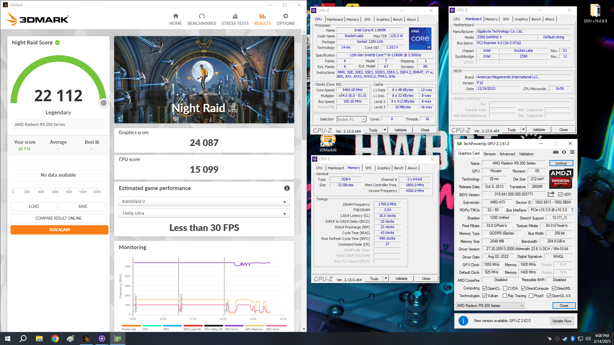614x345 pixels.
Task: Click the Night Raid score gauge handle
Action: pos(103,103)
